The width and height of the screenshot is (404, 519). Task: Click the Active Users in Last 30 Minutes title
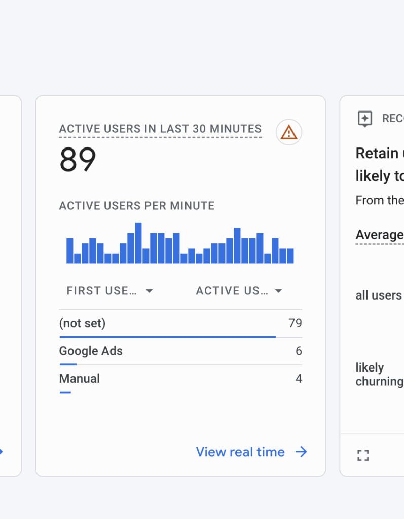pyautogui.click(x=160, y=129)
